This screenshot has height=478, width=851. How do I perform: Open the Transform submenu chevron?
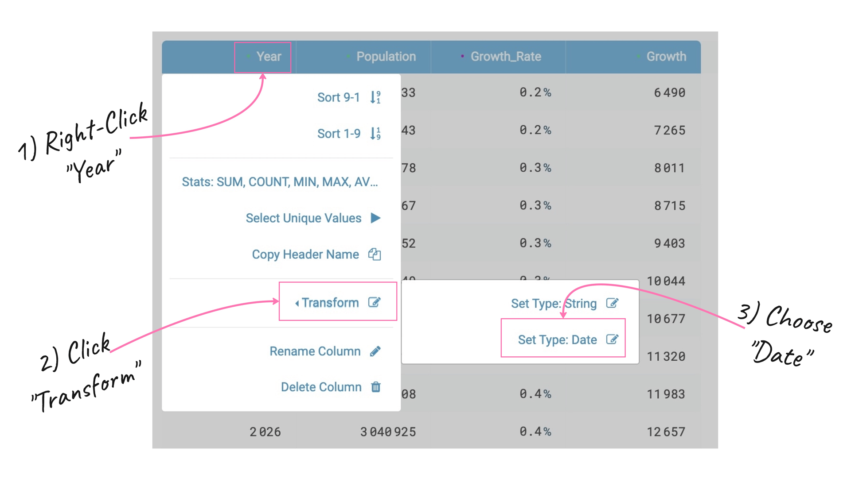[x=297, y=303]
